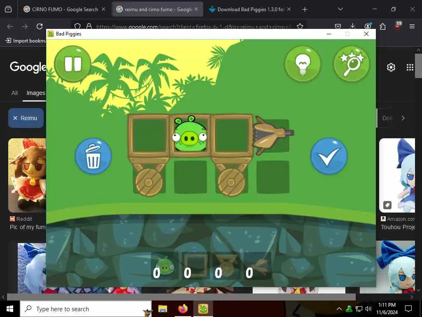Pick the pig part in inventory tray

164,267
